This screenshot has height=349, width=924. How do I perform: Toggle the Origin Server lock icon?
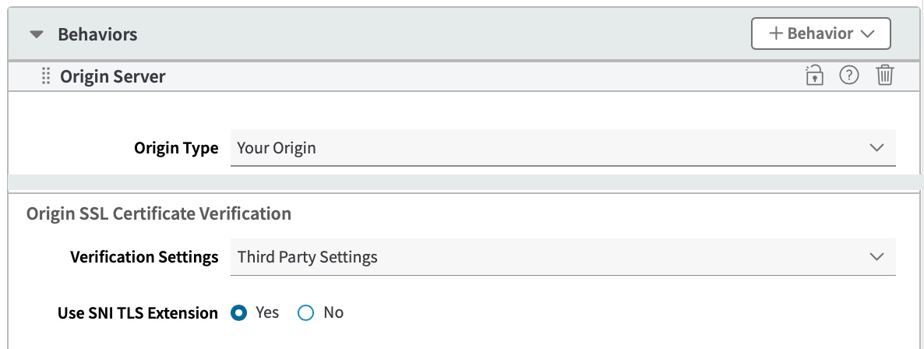tap(813, 76)
